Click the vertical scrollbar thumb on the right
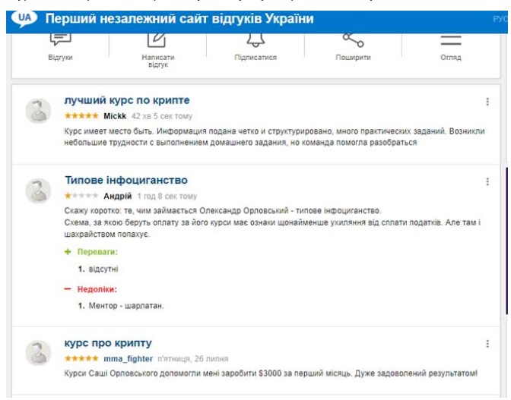511x400 pixels. (x=506, y=241)
